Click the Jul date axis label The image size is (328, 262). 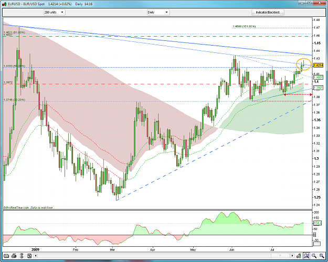coord(272,249)
